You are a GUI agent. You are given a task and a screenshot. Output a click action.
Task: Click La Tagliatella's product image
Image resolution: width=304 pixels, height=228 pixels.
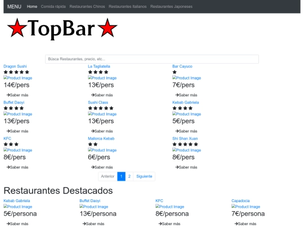(102, 78)
